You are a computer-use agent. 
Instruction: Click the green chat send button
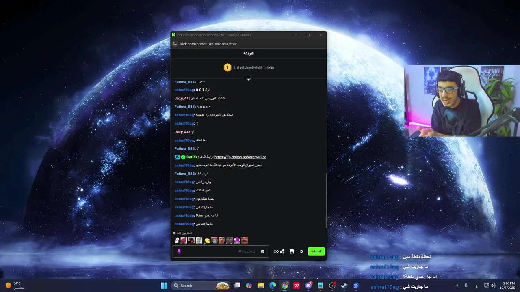click(x=316, y=251)
